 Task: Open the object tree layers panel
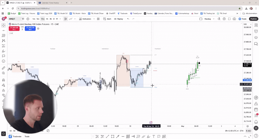(x=256, y=37)
